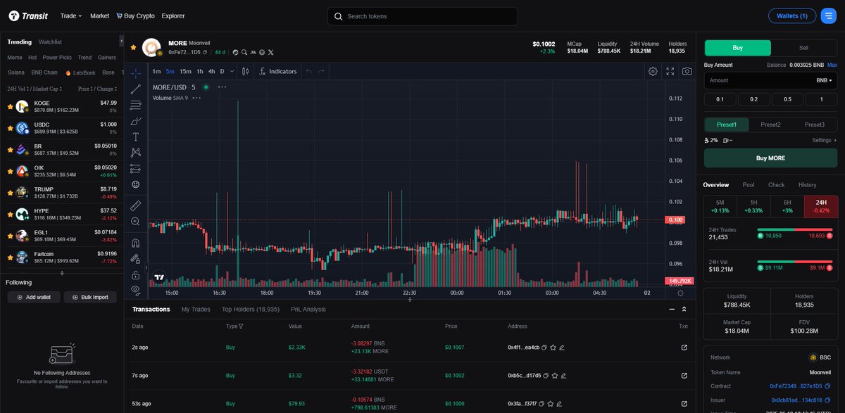Open MORE token's website globe icon
The width and height of the screenshot is (845, 413).
(262, 52)
